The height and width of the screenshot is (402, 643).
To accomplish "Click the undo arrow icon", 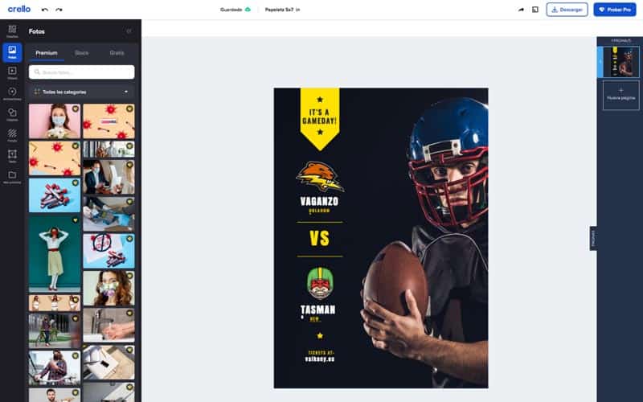I will click(x=45, y=10).
